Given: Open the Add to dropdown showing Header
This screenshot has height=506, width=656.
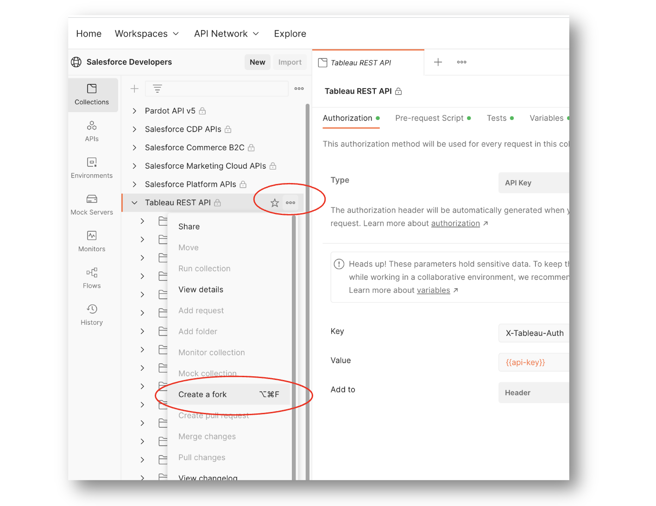Looking at the screenshot, I should [x=534, y=392].
